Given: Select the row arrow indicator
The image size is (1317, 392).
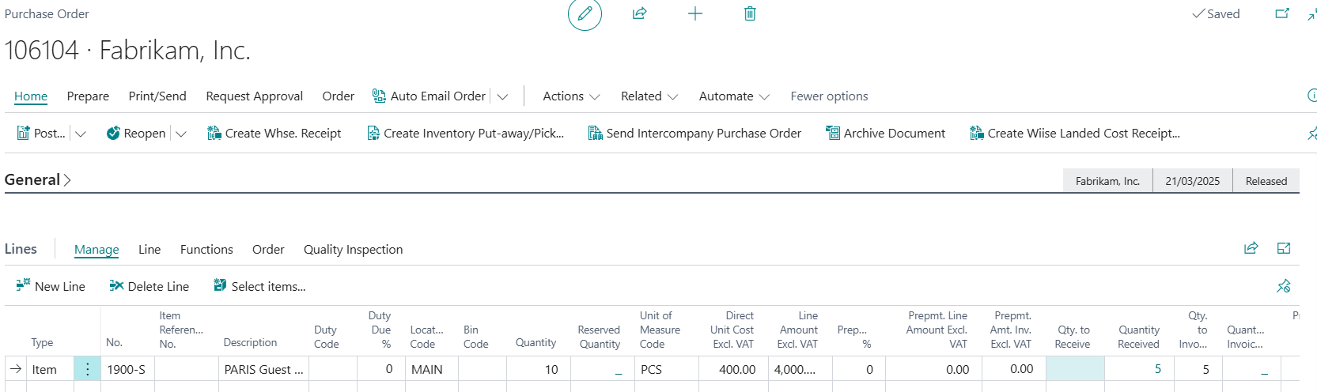Looking at the screenshot, I should click(16, 369).
